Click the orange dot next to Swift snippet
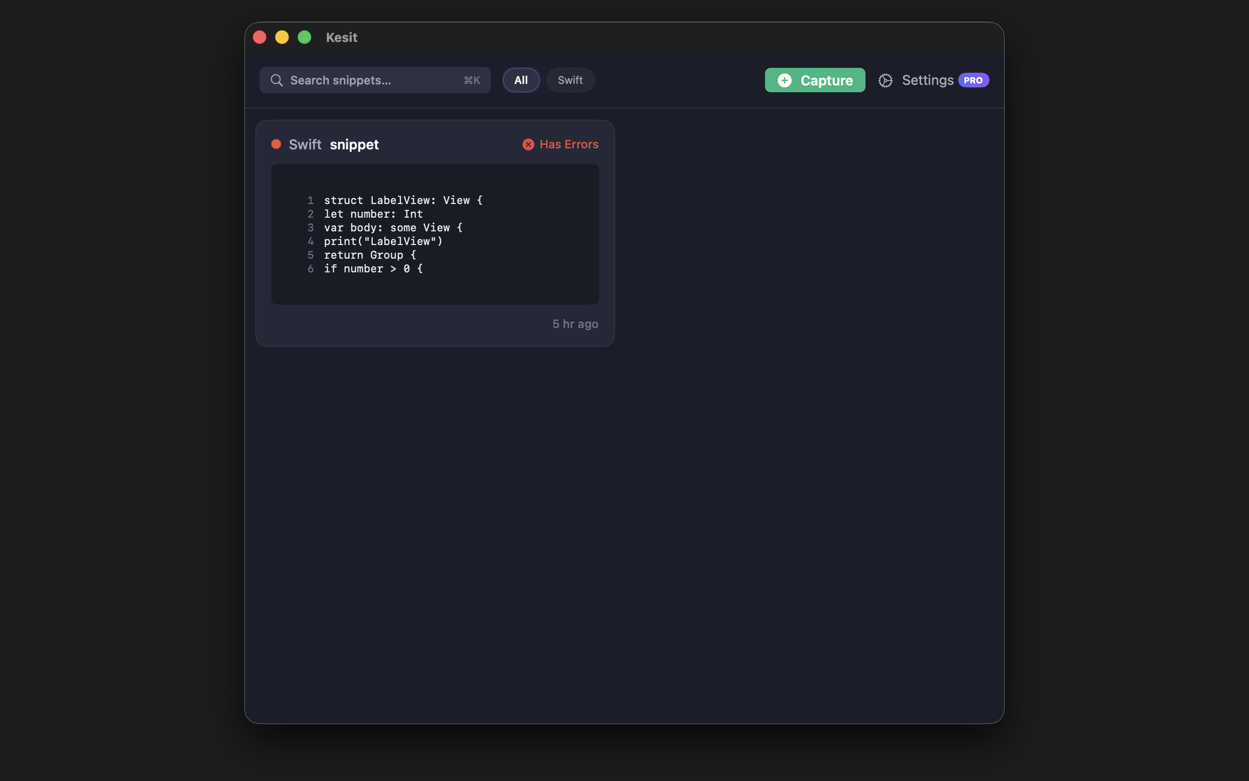Screen dimensions: 1249x781 click(x=277, y=144)
